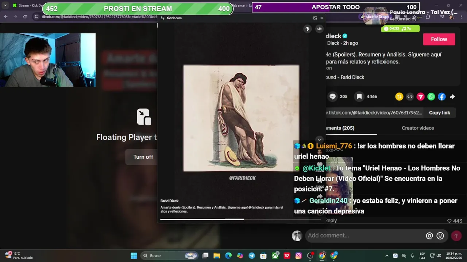Post comment with red arrow button

click(x=456, y=236)
